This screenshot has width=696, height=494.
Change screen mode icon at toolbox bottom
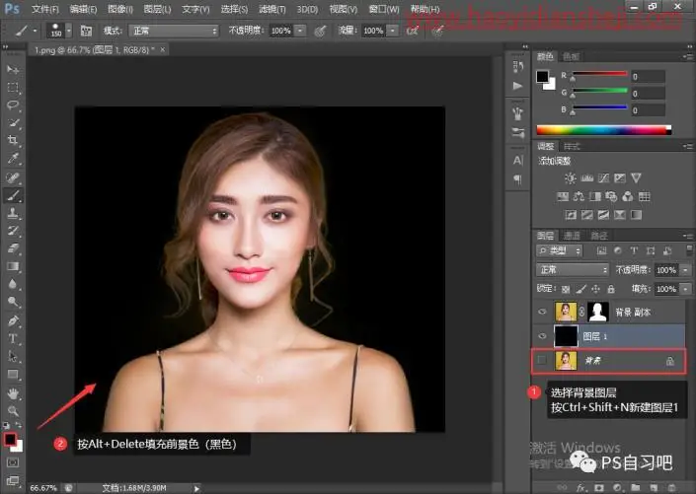[x=13, y=481]
